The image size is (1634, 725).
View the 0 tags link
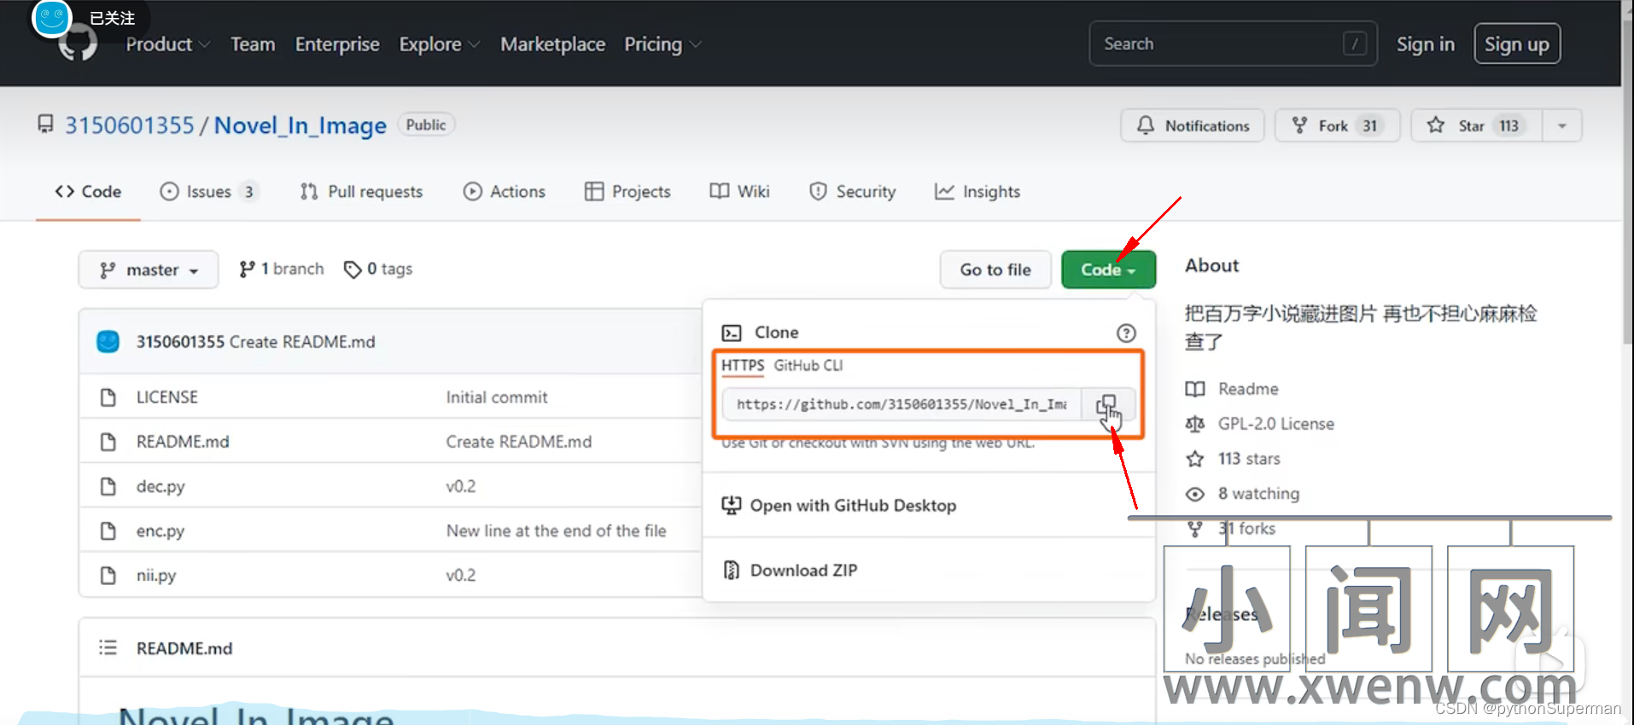378,270
